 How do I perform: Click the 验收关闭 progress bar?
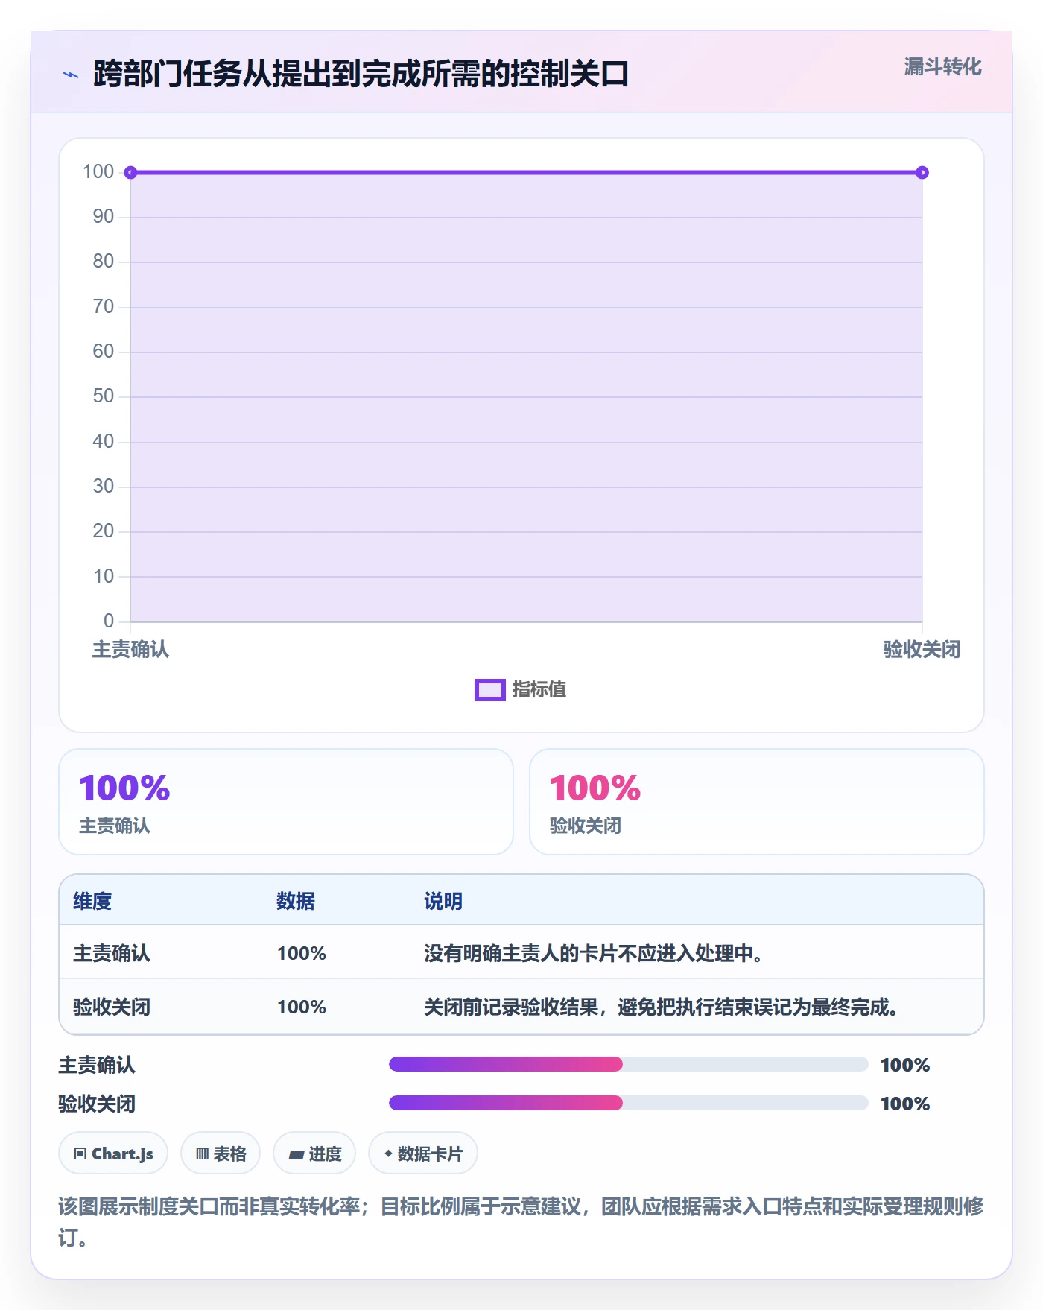point(629,1103)
